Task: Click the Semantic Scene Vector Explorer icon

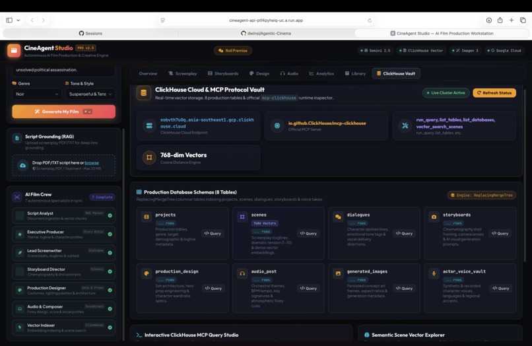Action: coord(367,335)
